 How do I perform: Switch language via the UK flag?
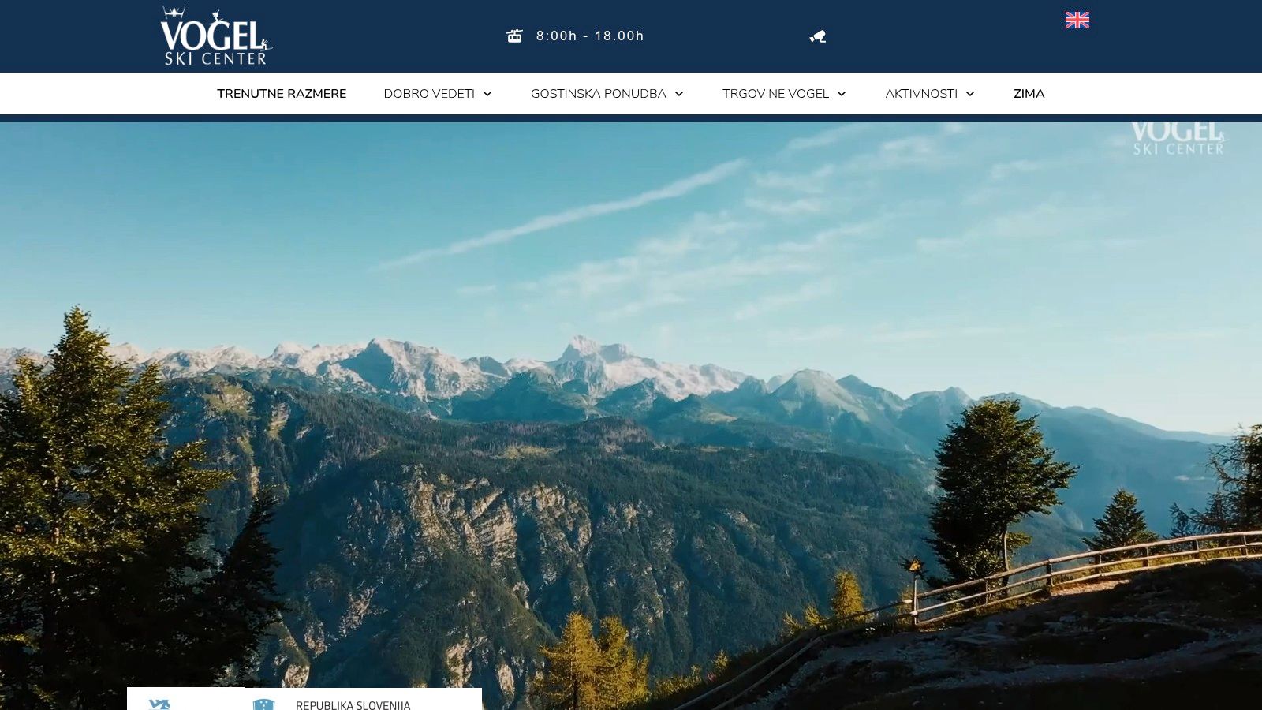point(1077,20)
